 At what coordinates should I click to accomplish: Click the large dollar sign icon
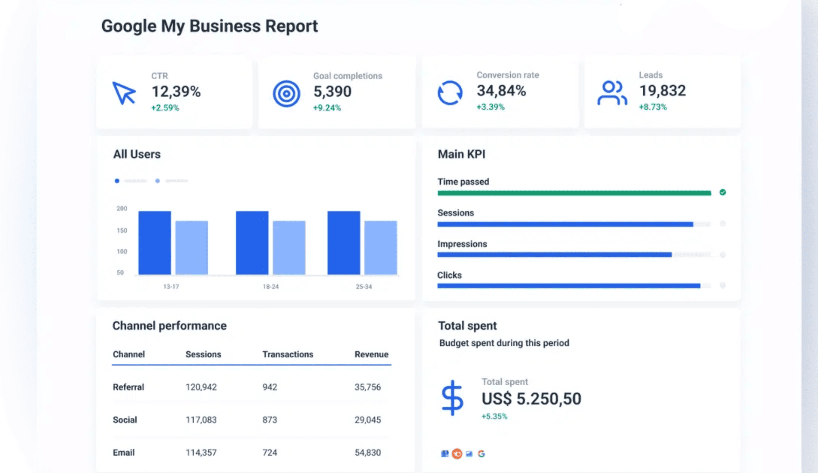(x=452, y=398)
